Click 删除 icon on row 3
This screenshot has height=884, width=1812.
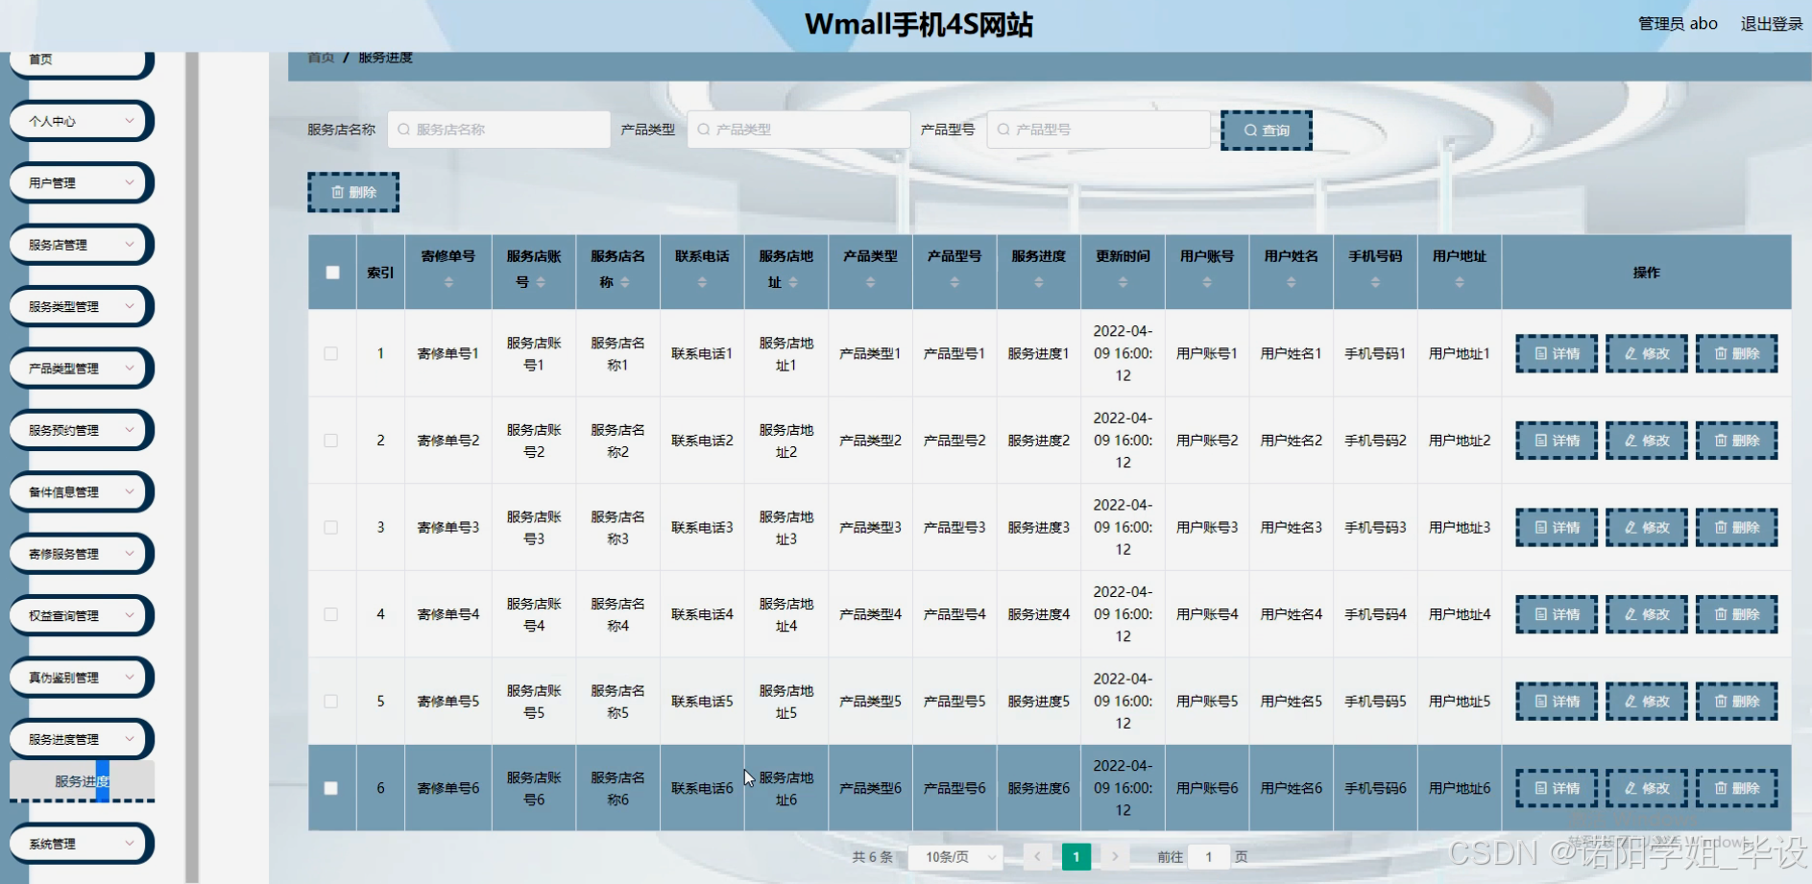1736,527
